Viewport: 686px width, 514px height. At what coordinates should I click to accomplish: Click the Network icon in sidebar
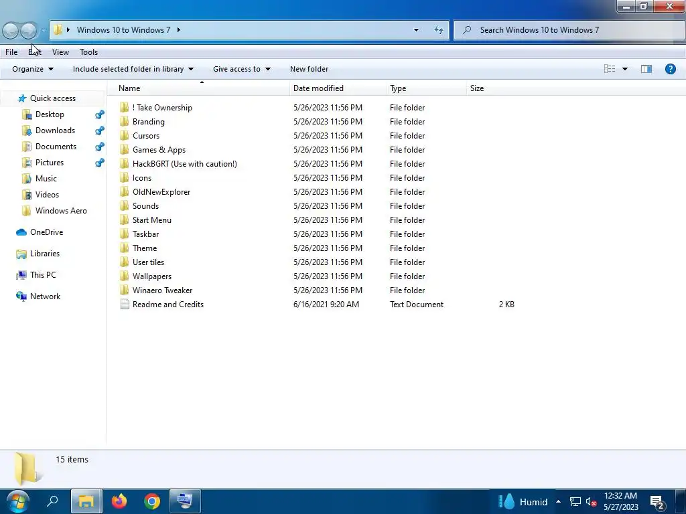pos(21,296)
